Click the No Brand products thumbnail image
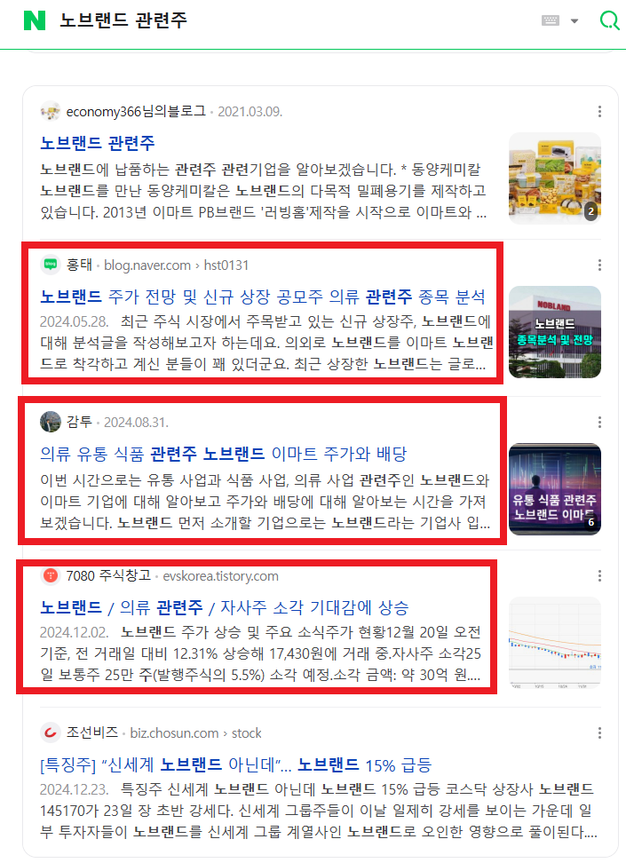This screenshot has height=863, width=626. (x=554, y=178)
